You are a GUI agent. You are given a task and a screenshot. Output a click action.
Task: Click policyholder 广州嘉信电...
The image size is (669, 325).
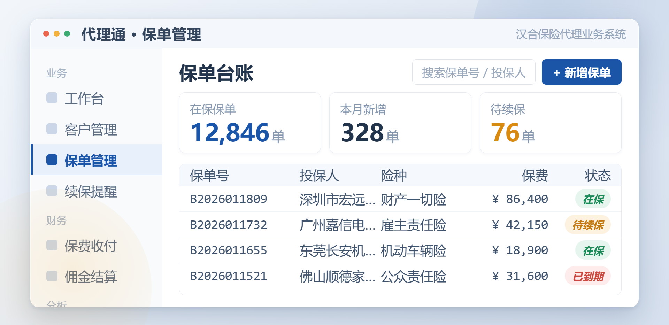tap(337, 225)
